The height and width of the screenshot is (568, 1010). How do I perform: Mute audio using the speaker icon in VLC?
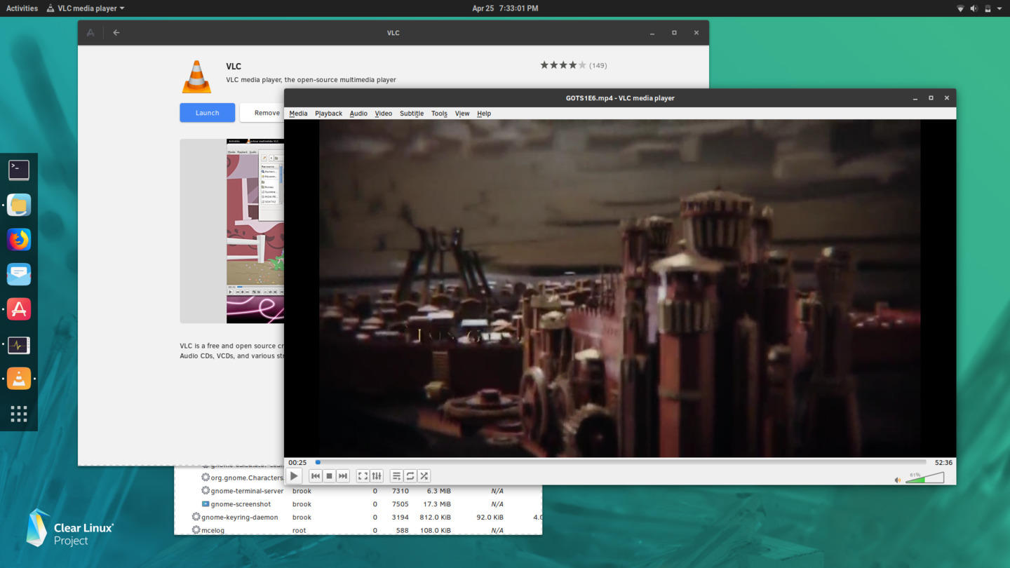click(898, 480)
